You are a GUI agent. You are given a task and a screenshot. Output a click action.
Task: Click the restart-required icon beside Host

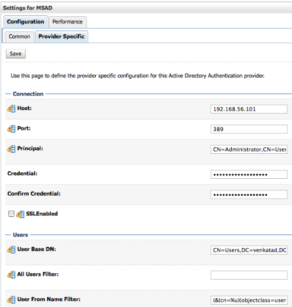pyautogui.click(x=11, y=109)
